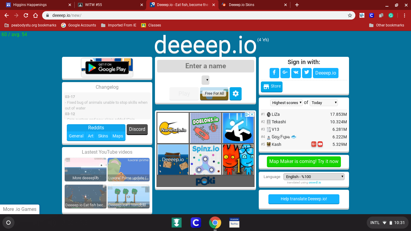Open the ChromeOS launcher circle
The width and height of the screenshot is (411, 231).
tap(8, 223)
